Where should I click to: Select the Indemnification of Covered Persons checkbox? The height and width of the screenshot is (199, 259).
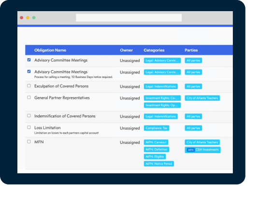coord(29,116)
